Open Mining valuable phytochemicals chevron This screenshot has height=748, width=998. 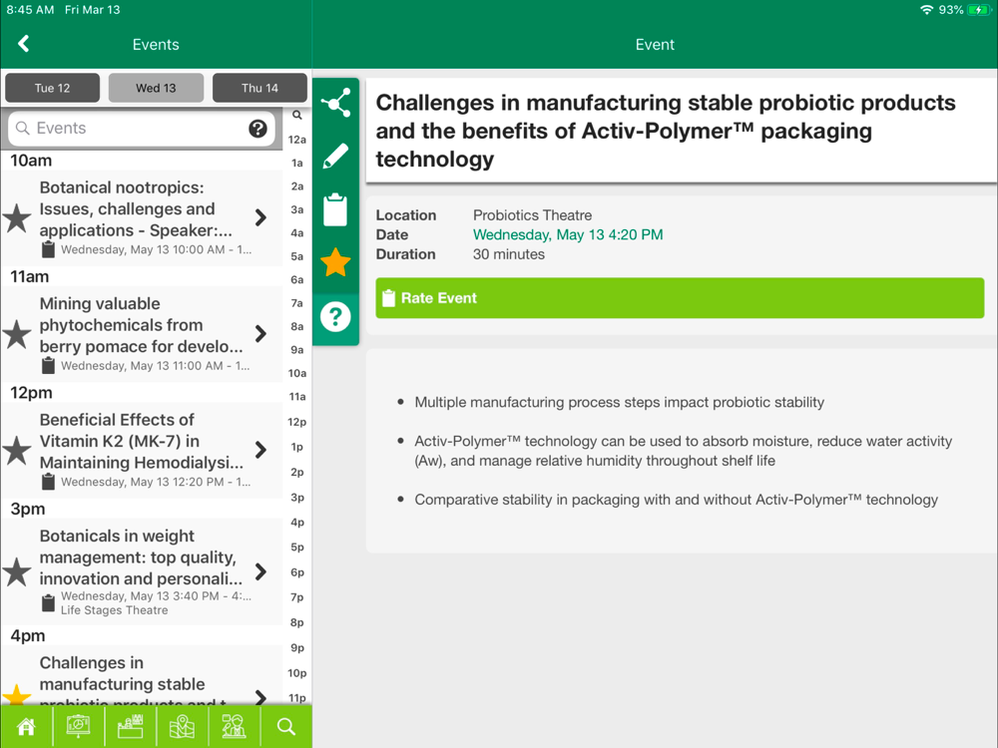(x=260, y=334)
